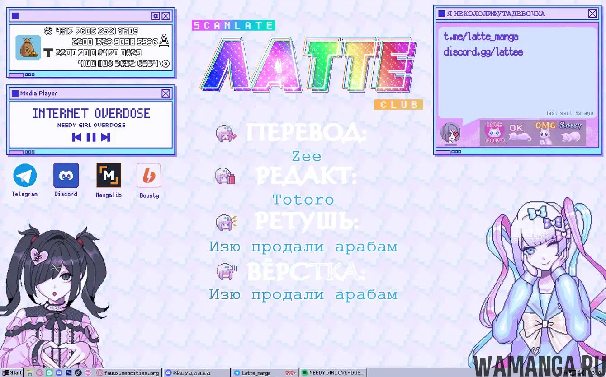
Task: Skip to next track in Media Player
Action: (x=106, y=137)
